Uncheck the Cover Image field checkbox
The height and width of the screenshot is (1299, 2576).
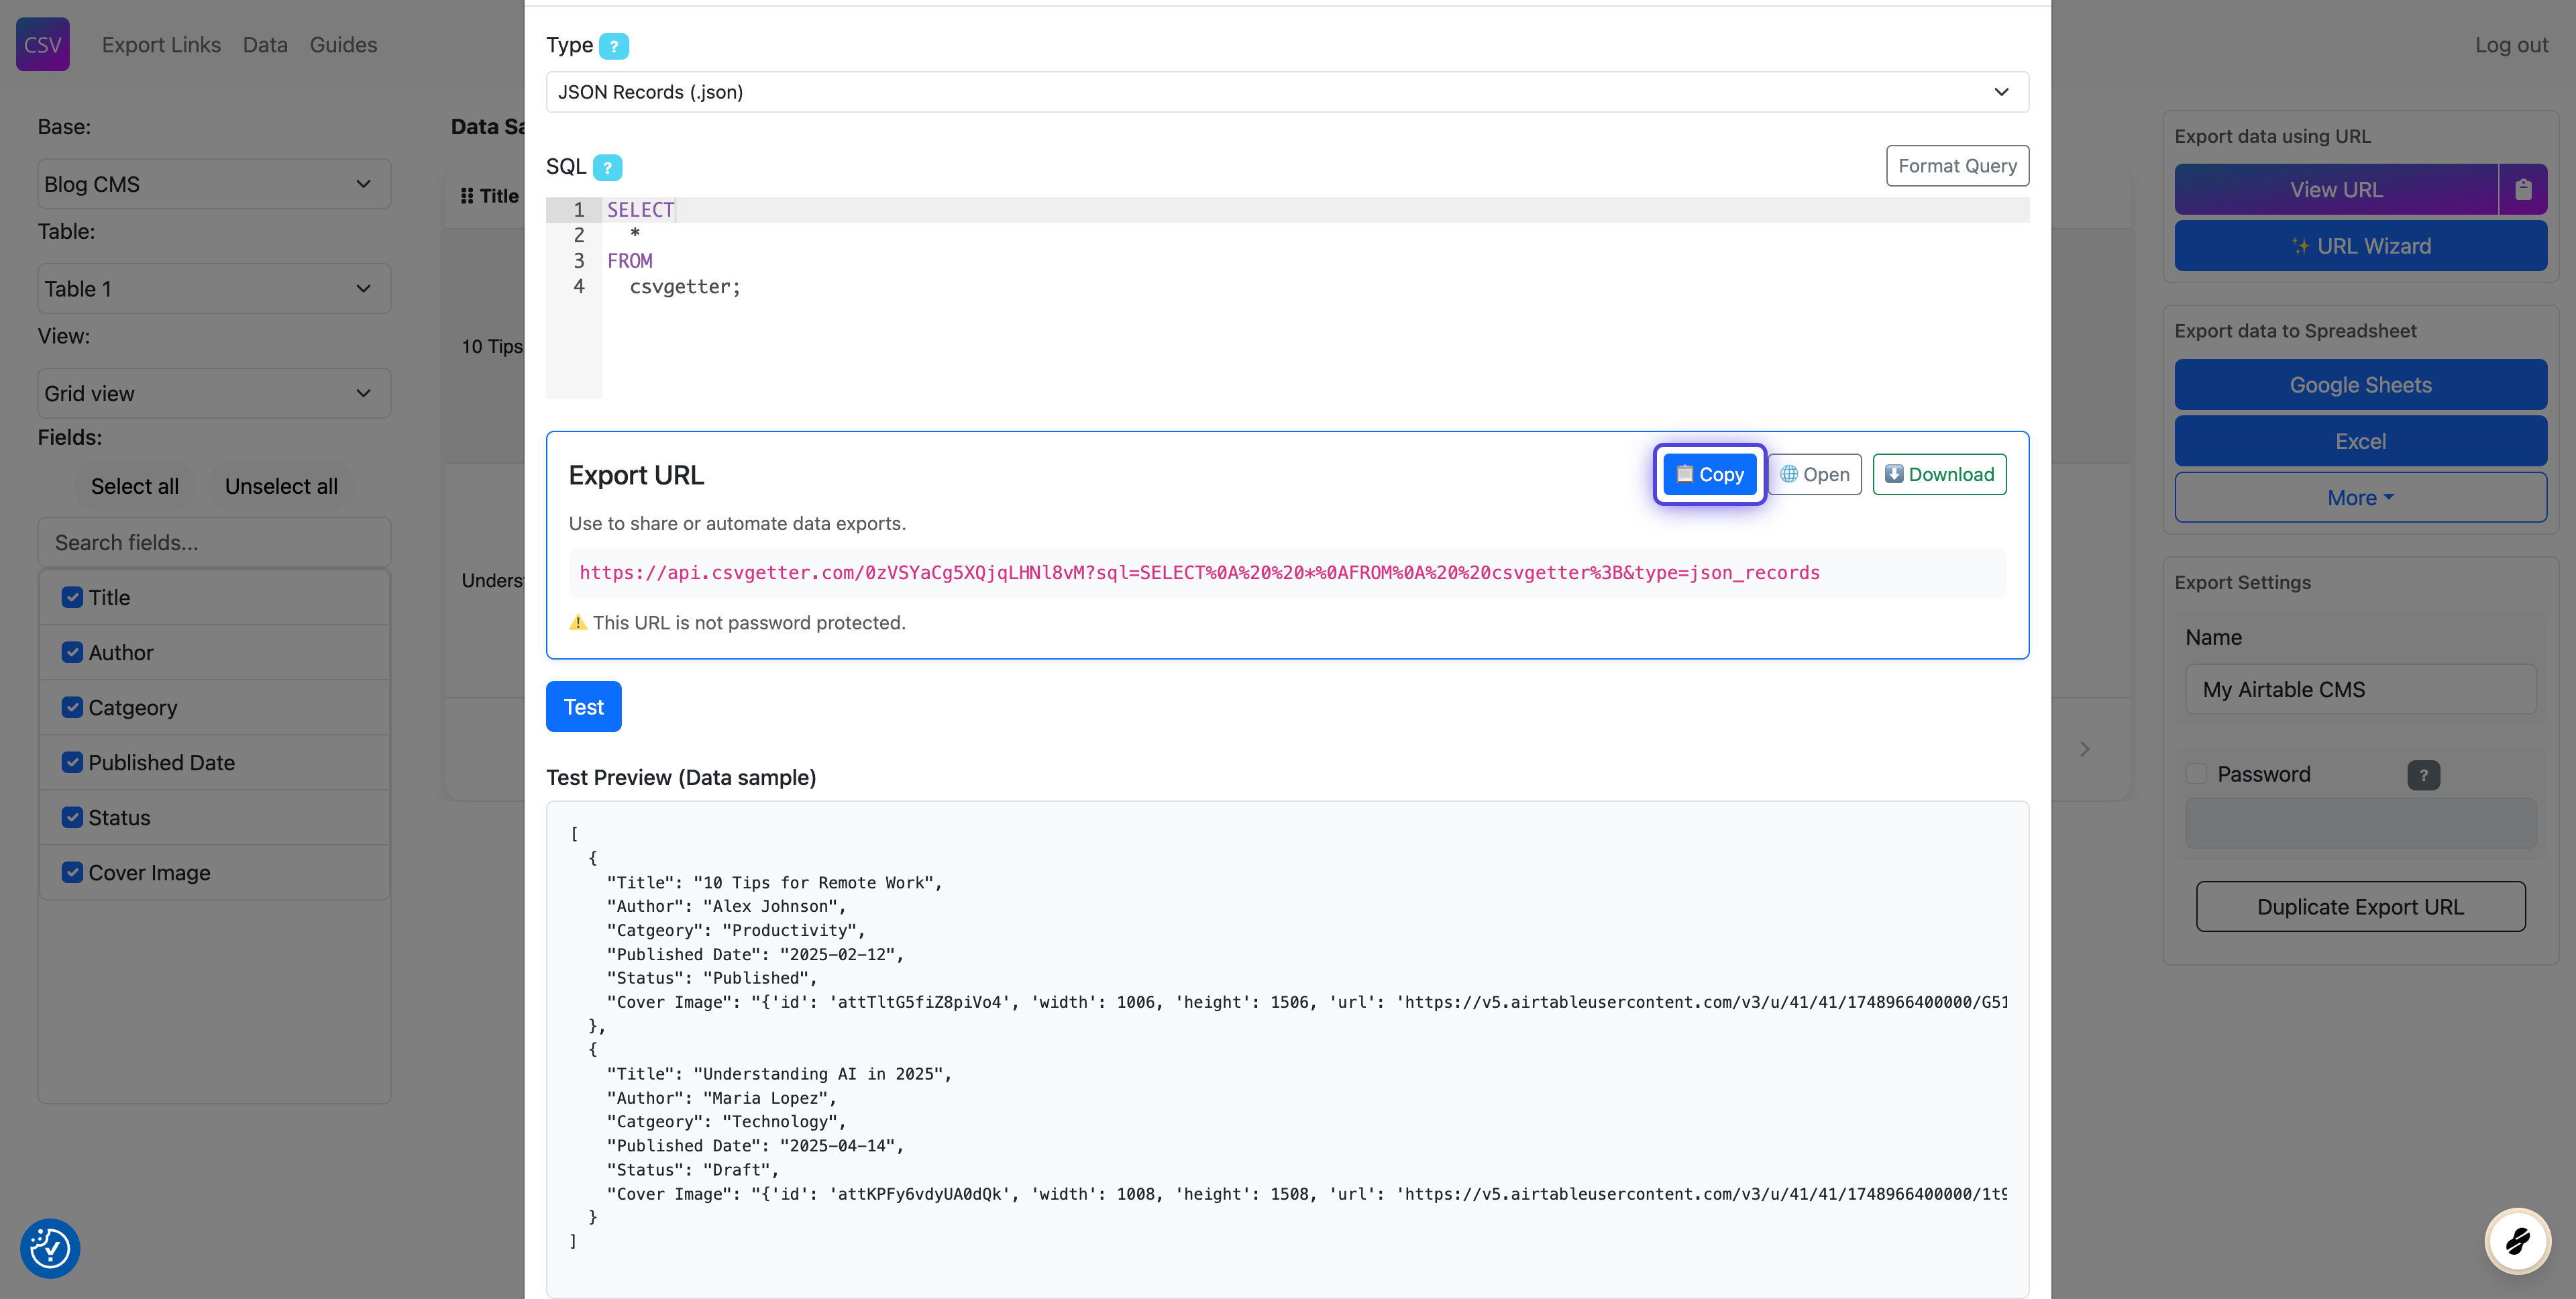[72, 872]
